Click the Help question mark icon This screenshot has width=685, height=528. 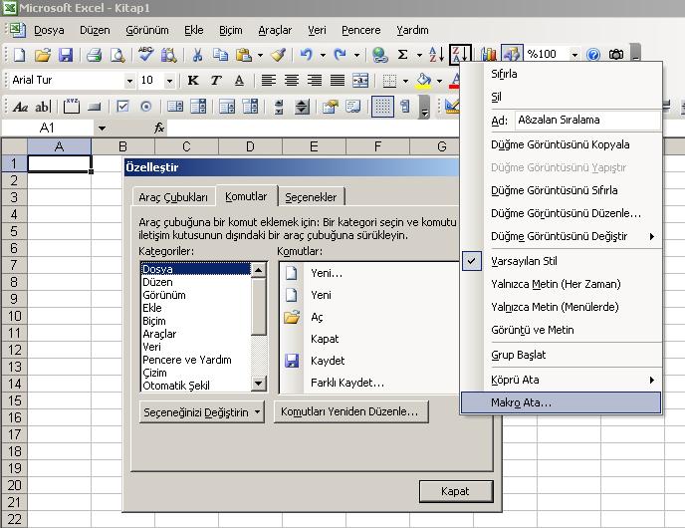point(593,55)
